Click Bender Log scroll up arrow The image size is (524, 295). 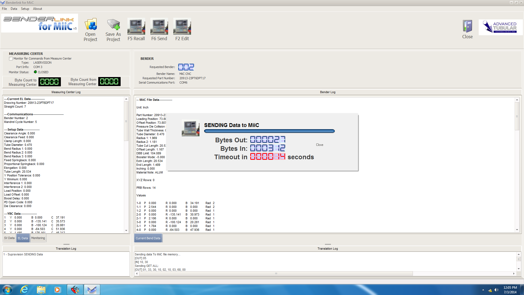tap(517, 100)
